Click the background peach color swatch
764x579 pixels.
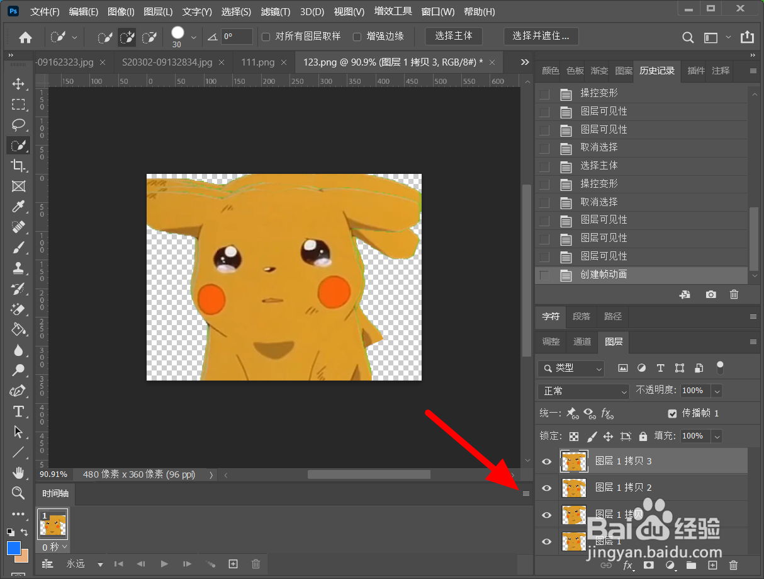[x=23, y=557]
